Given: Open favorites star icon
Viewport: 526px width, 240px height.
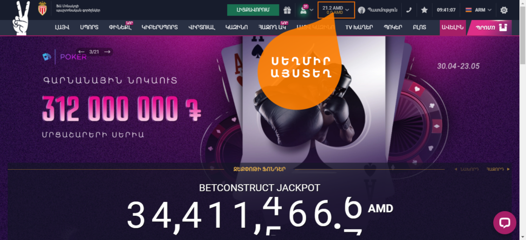Looking at the screenshot, I should (x=424, y=10).
